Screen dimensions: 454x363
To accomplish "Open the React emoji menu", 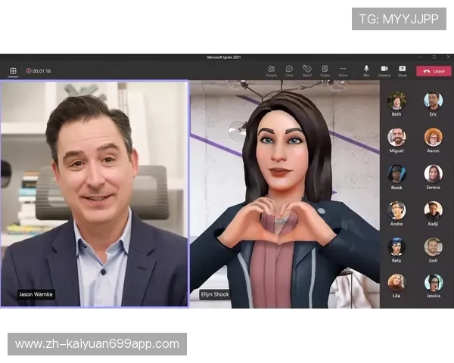I will (307, 71).
